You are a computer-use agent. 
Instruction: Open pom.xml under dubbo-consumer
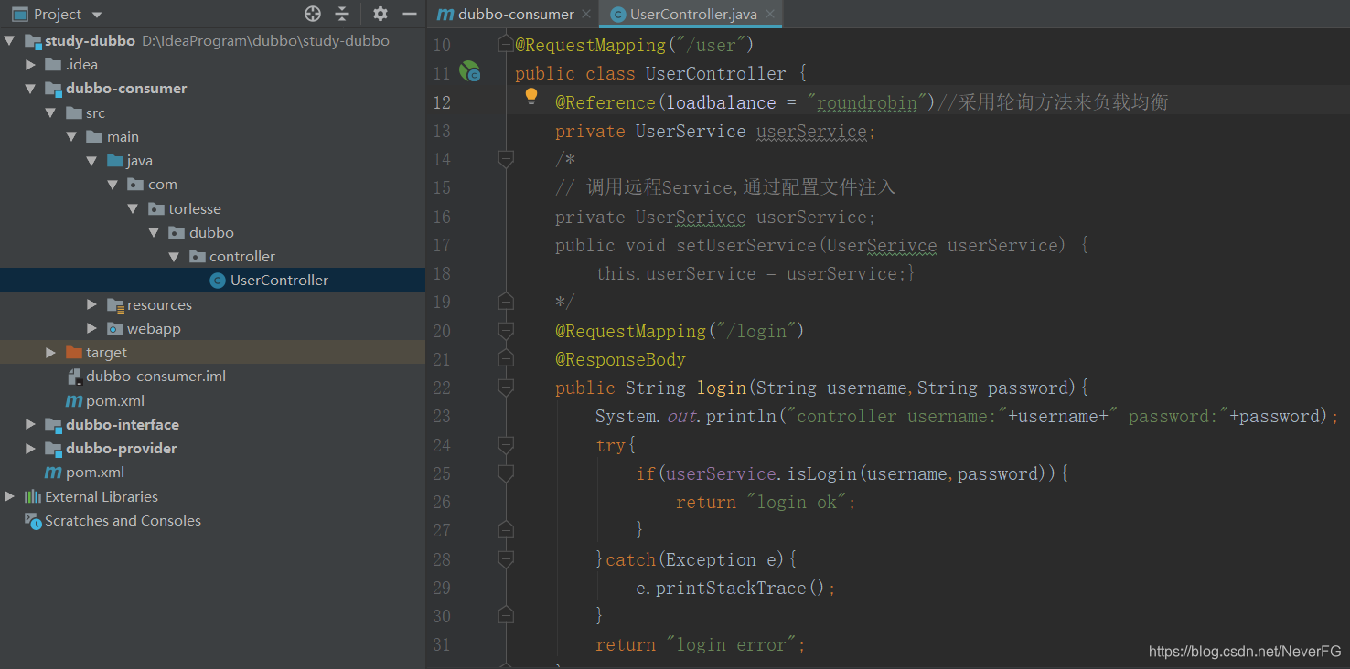pos(115,400)
